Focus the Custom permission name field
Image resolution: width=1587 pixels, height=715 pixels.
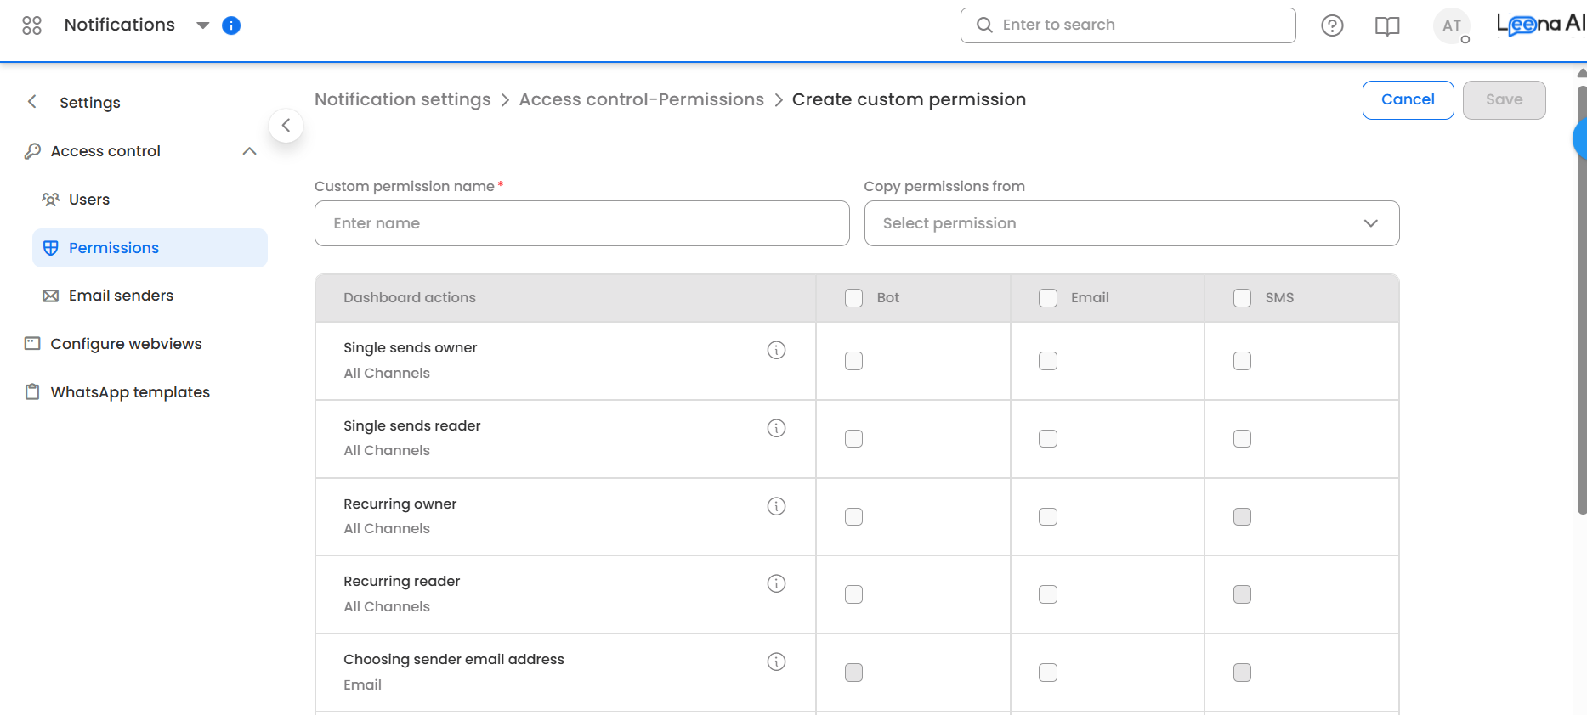pyautogui.click(x=581, y=223)
